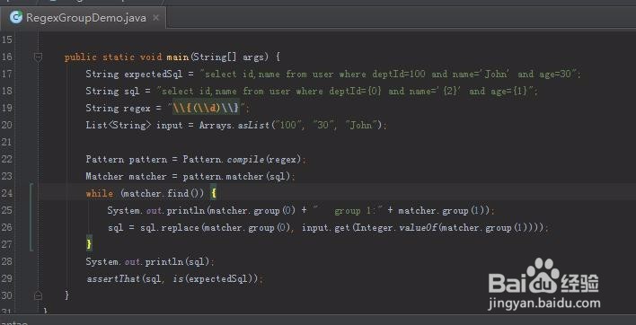Click the sql string literal on line 18

pos(347,92)
